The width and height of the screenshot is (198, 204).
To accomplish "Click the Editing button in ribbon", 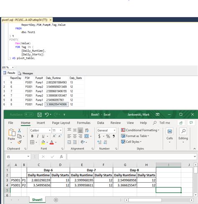I will tap(183, 135).
